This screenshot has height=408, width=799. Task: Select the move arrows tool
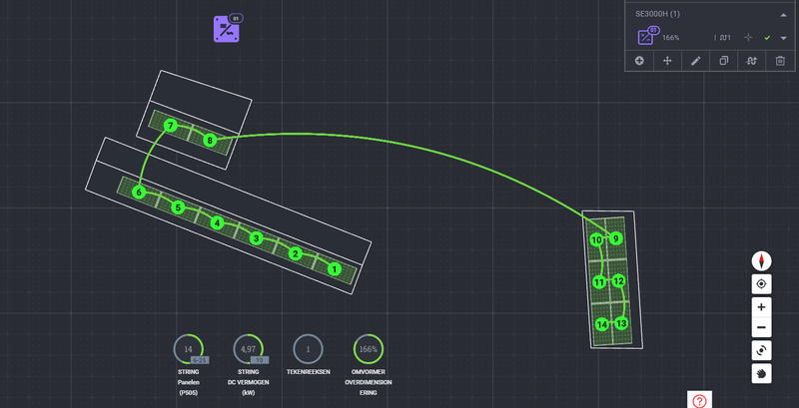(x=667, y=61)
